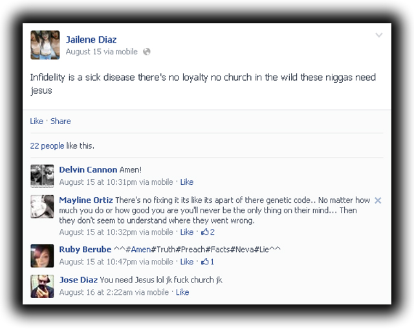Click the public globe privacy icon
Screen dimensions: 414x329
pyautogui.click(x=147, y=52)
